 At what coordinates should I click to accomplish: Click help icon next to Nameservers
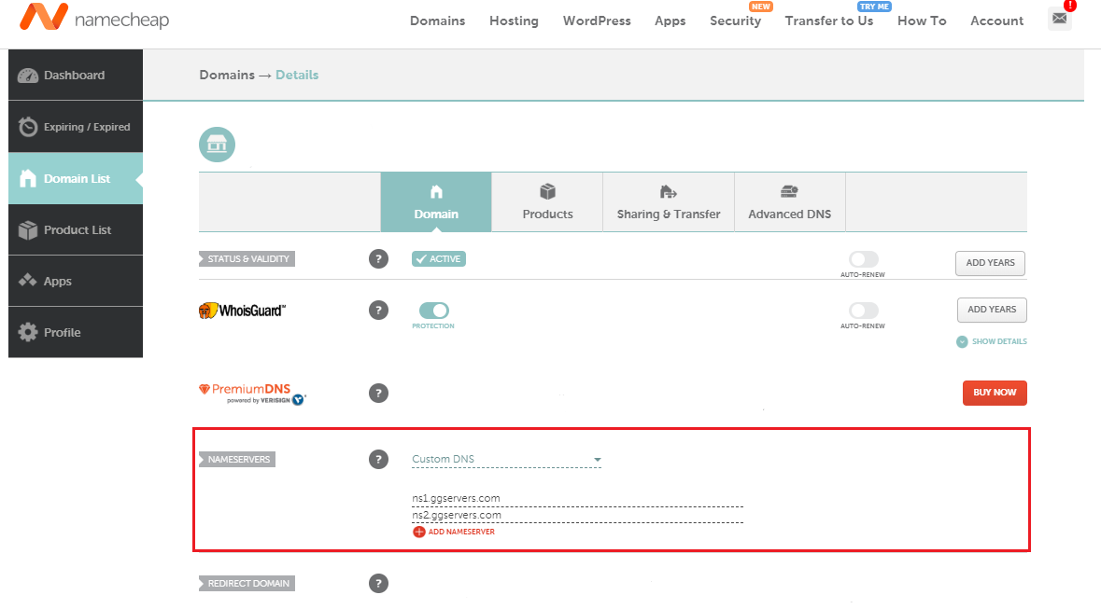(378, 459)
